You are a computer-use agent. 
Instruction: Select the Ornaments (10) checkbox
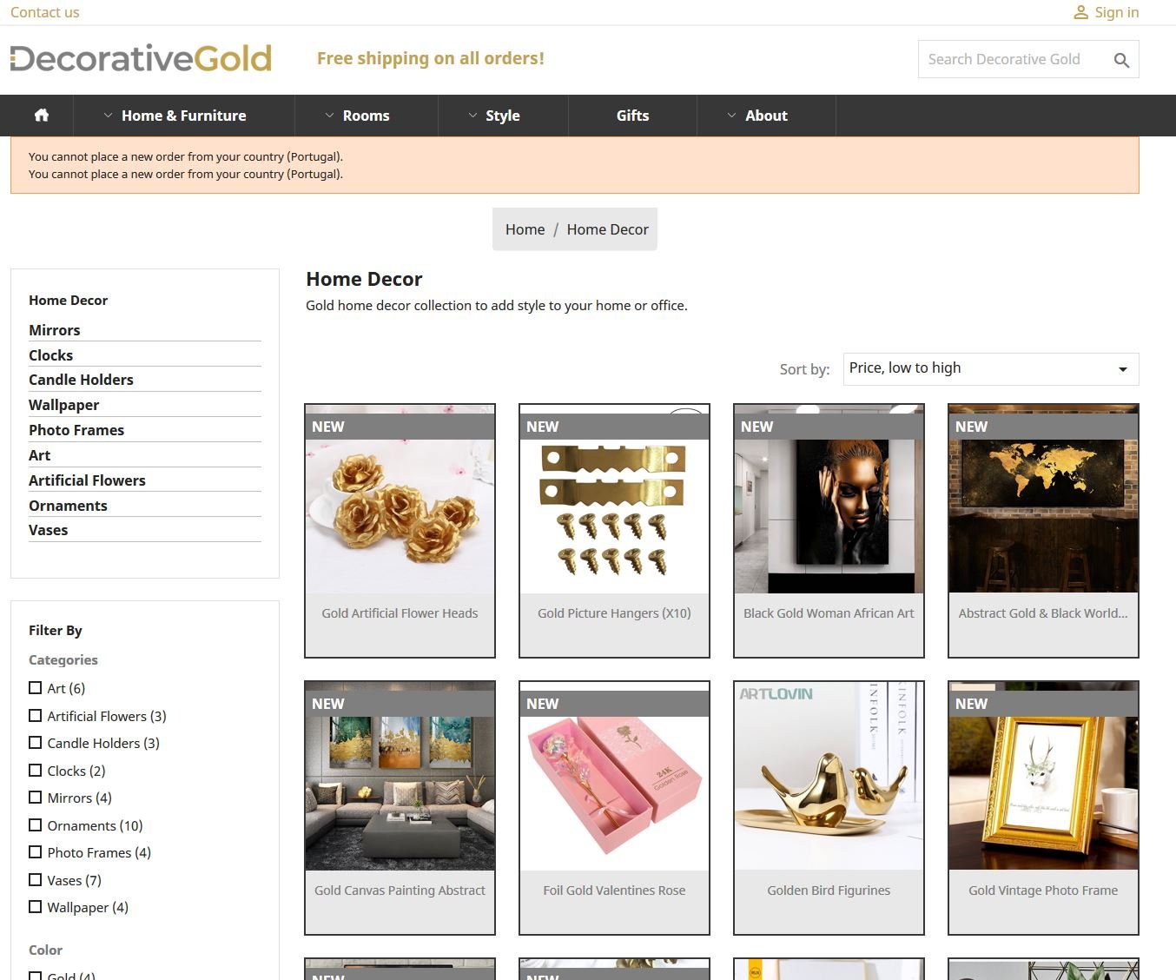(x=36, y=825)
